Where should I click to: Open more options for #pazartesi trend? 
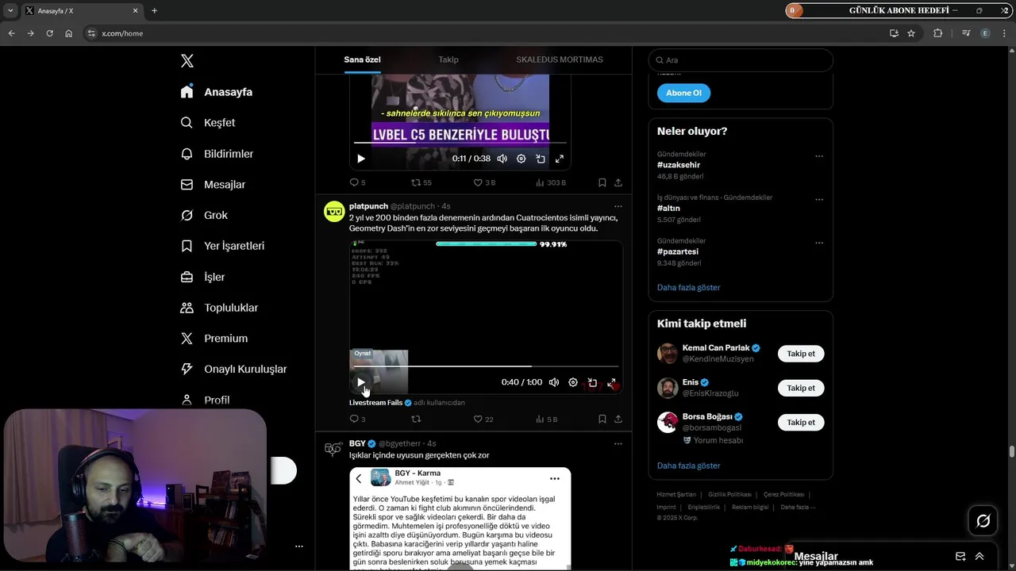819,243
